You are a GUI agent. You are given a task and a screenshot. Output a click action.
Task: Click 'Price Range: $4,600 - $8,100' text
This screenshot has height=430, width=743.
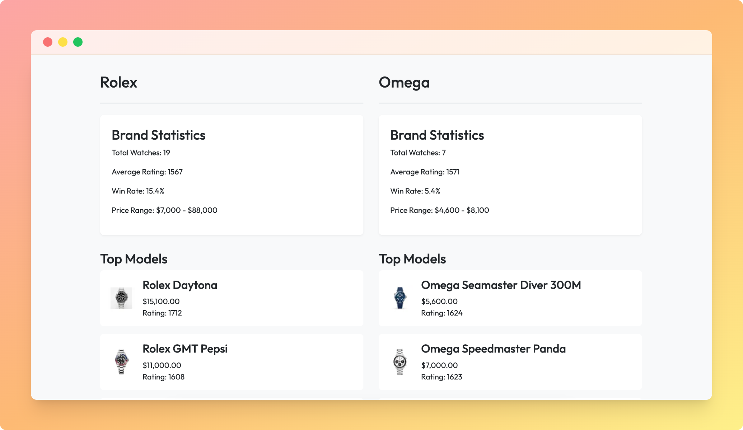tap(440, 210)
